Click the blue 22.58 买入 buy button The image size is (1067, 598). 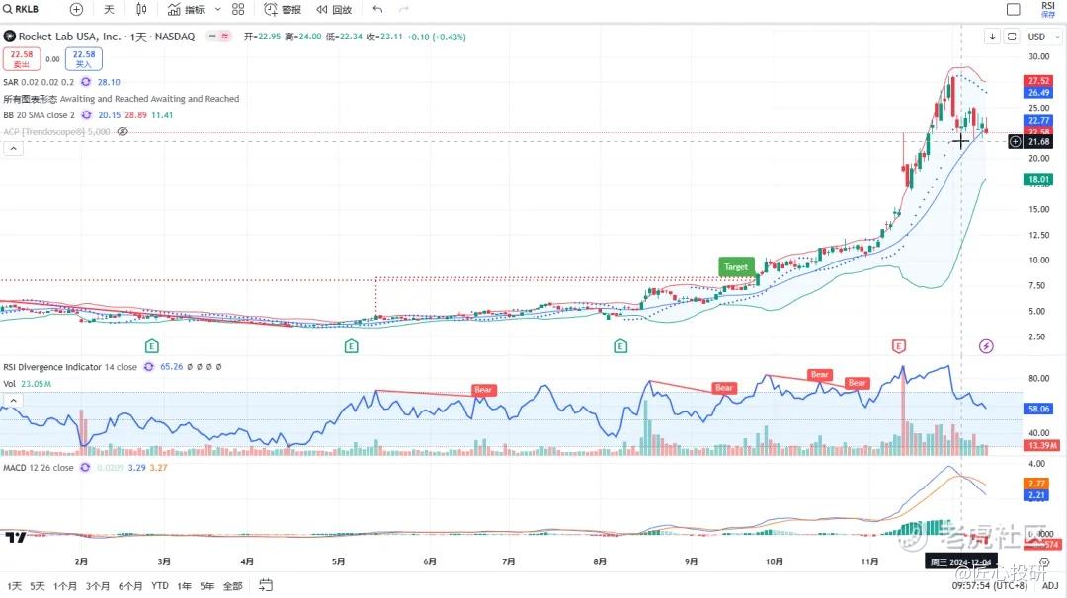click(84, 59)
